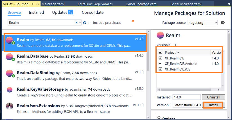Click the Realm.DataBinding package icon
The height and width of the screenshot is (120, 232).
click(10, 73)
